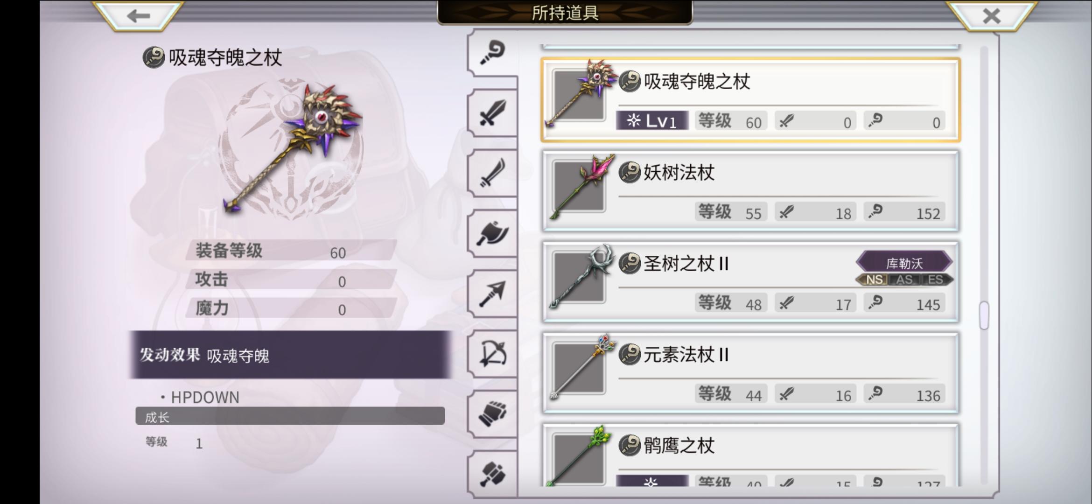Close the 所持道具 inventory screen
The height and width of the screenshot is (504, 1092).
tap(991, 16)
